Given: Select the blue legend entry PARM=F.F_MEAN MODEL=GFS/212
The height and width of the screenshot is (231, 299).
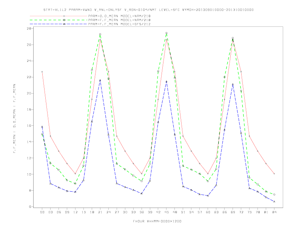Looking at the screenshot, I should (x=119, y=24).
